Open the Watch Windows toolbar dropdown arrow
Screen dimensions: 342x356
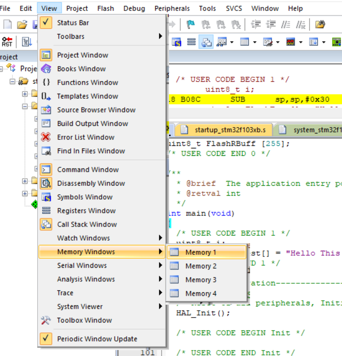click(x=232, y=42)
